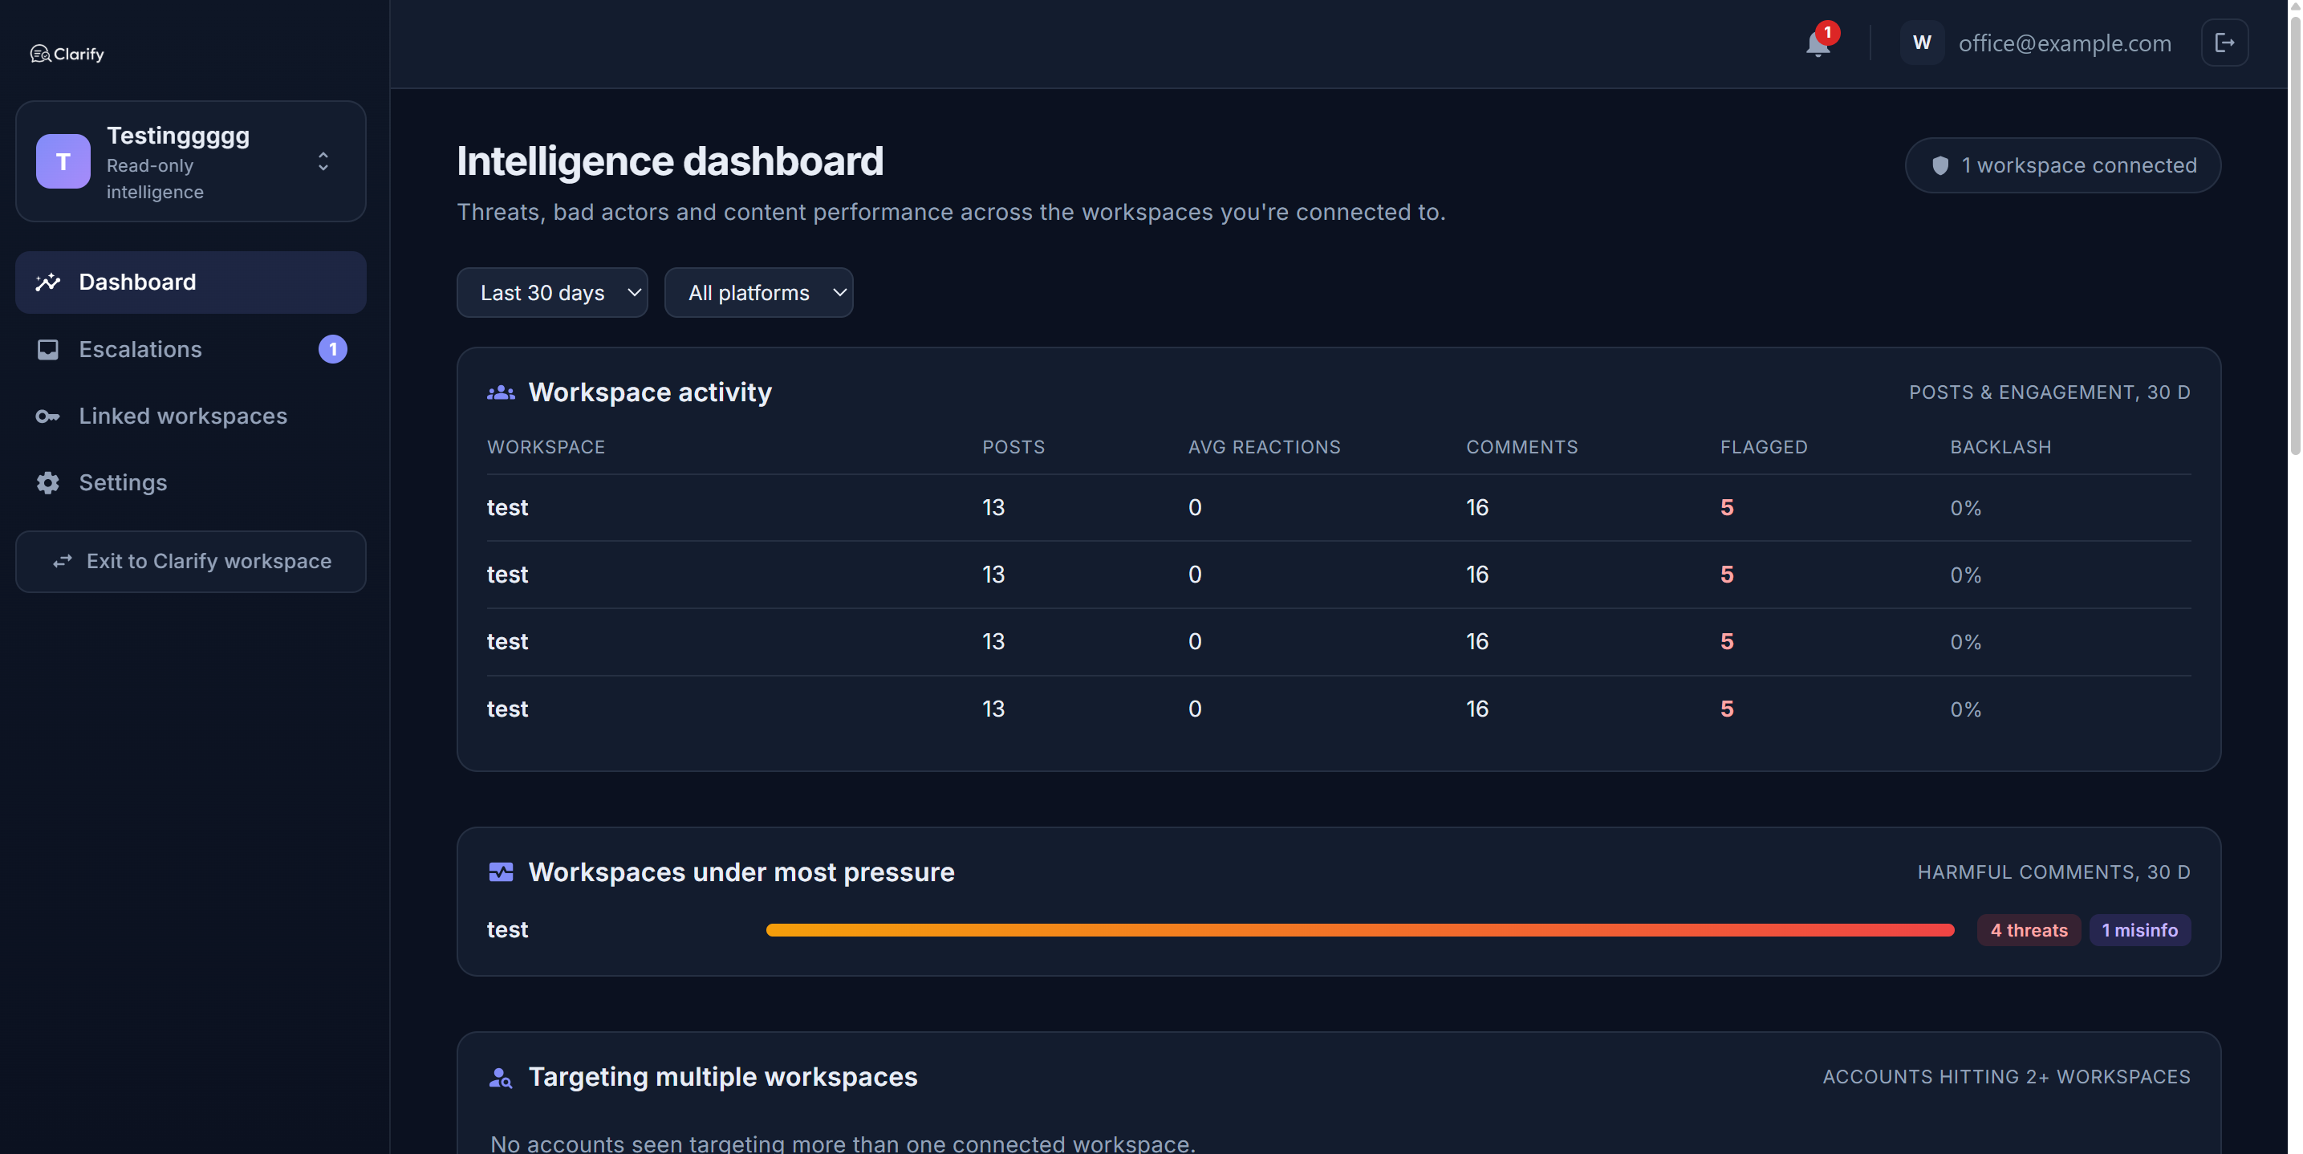Click the 1 misinfo tag
The width and height of the screenshot is (2303, 1154).
click(x=2138, y=929)
